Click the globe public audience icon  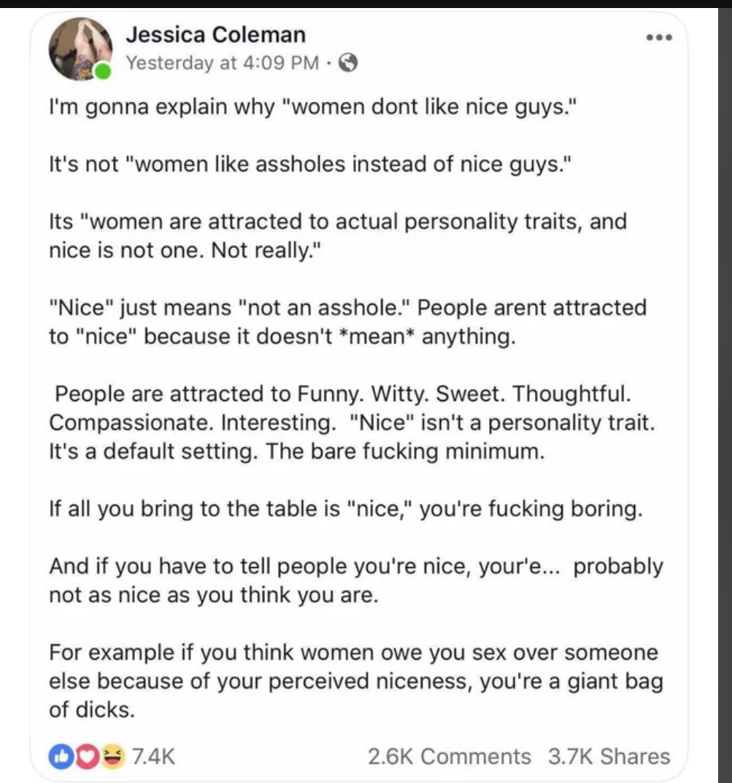pos(348,63)
